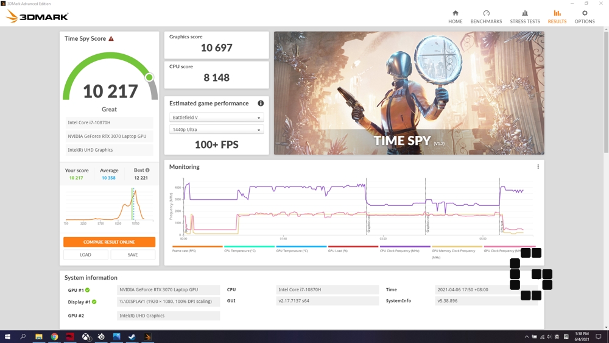This screenshot has height=343, width=609.
Task: Click the taskbar clock
Action: 582,336
